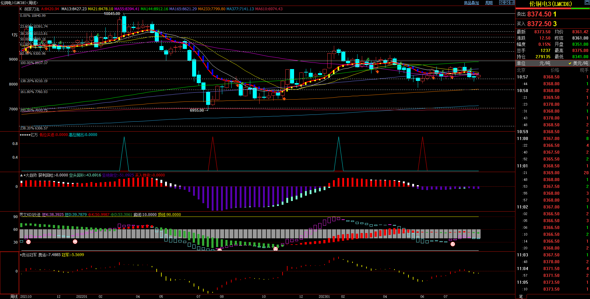Switch to the 笔 tick tab
Screen dimensions: 590x299
[x=521, y=297]
